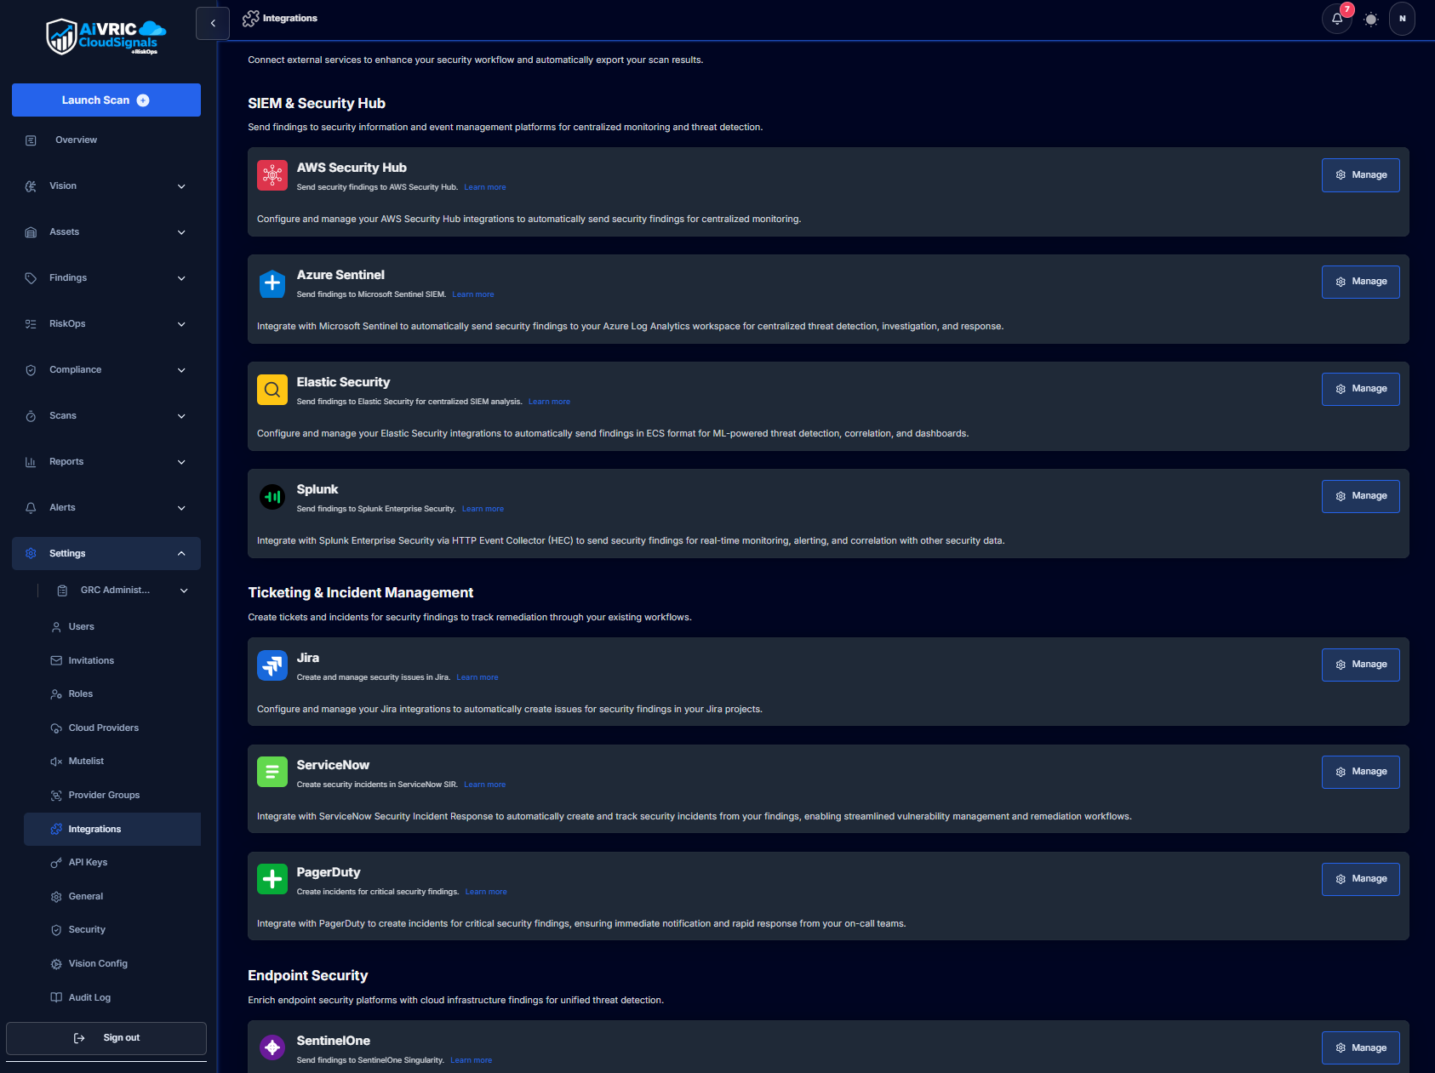Select Integrations in the sidebar
The width and height of the screenshot is (1435, 1073).
pos(111,829)
